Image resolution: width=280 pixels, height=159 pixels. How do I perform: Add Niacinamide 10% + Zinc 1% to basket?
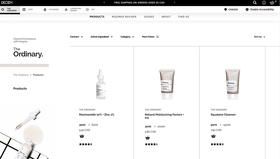pos(82,136)
